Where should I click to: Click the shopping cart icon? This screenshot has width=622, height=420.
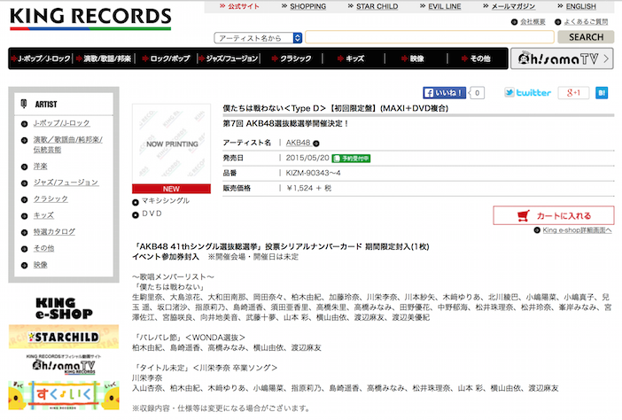(524, 215)
